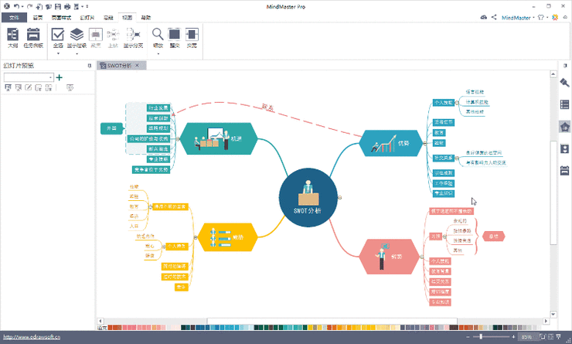
Task: Click the T-shirt theme icon in the top right
Action: coord(541,17)
